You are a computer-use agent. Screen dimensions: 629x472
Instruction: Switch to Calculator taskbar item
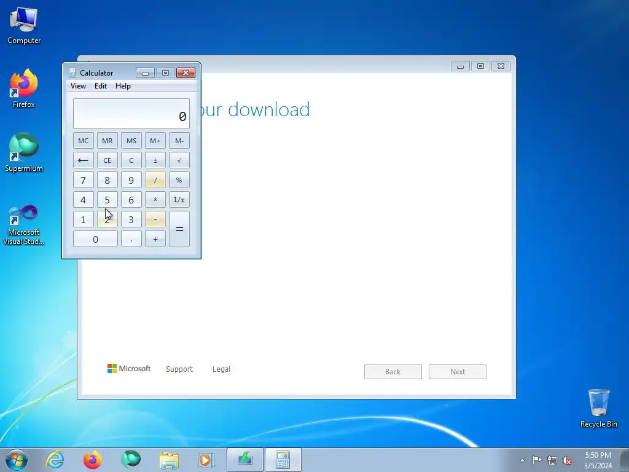pyautogui.click(x=283, y=460)
